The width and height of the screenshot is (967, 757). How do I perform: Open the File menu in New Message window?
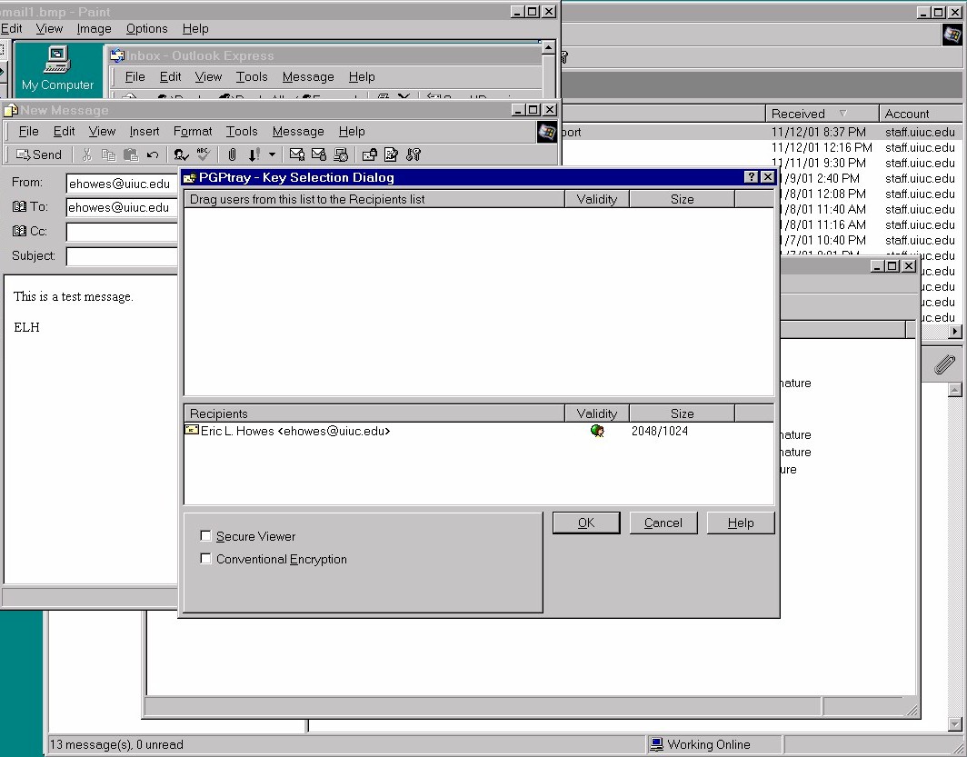(x=28, y=131)
